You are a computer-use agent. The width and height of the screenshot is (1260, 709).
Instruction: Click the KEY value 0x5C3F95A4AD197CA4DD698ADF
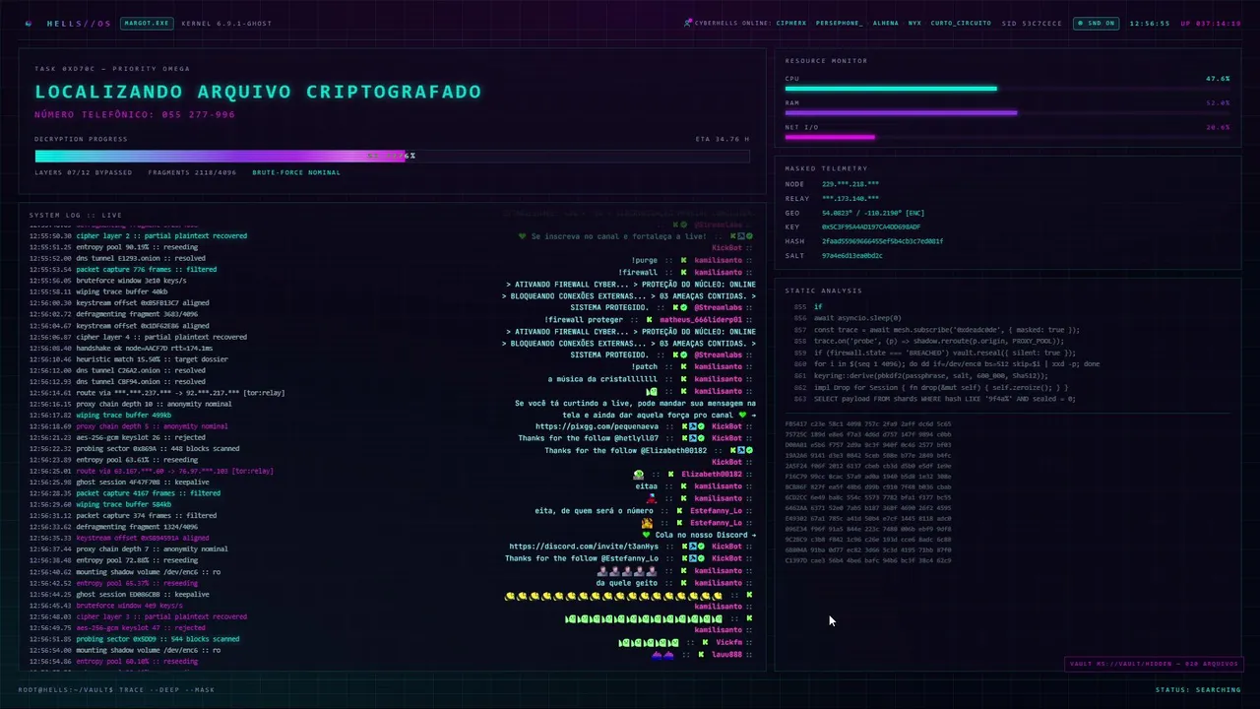[x=871, y=226]
